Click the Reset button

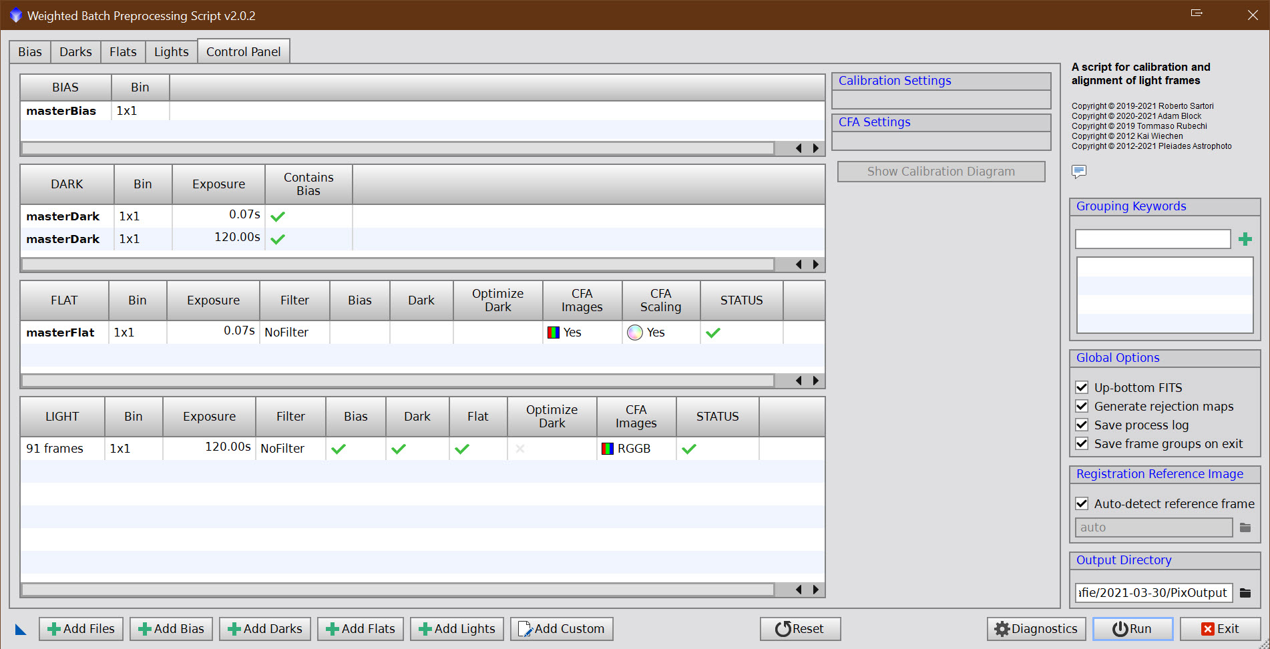point(800,629)
